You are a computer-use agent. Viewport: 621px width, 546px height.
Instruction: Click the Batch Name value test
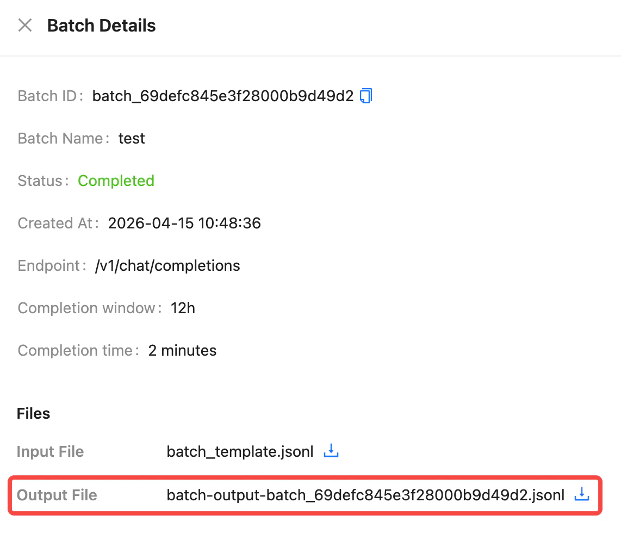point(132,138)
